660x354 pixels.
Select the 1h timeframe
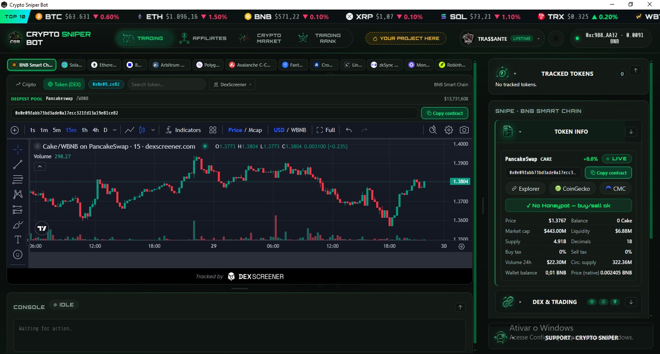pyautogui.click(x=85, y=130)
